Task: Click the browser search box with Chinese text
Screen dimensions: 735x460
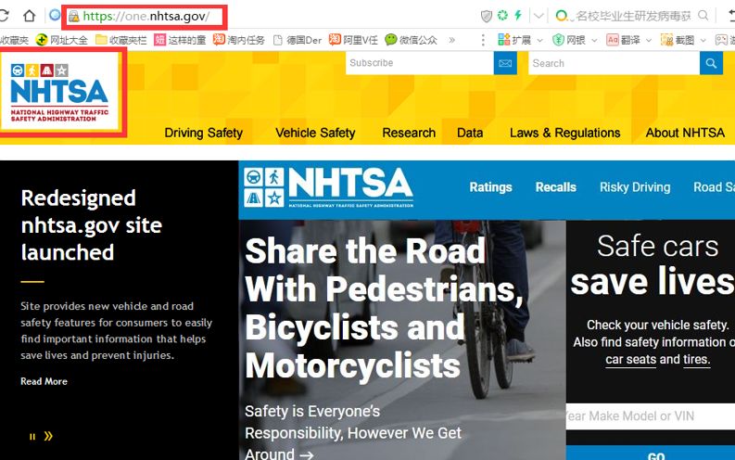Action: coord(633,16)
